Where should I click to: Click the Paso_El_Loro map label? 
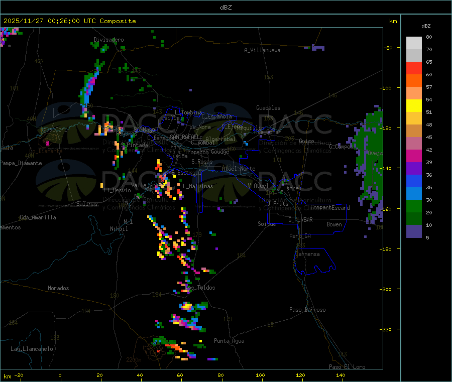point(347,367)
